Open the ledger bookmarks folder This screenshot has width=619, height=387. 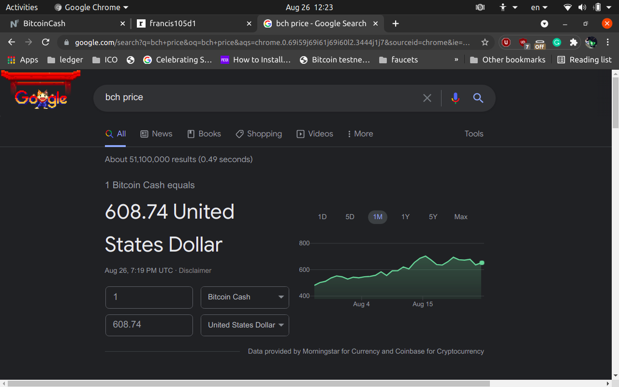pos(65,60)
